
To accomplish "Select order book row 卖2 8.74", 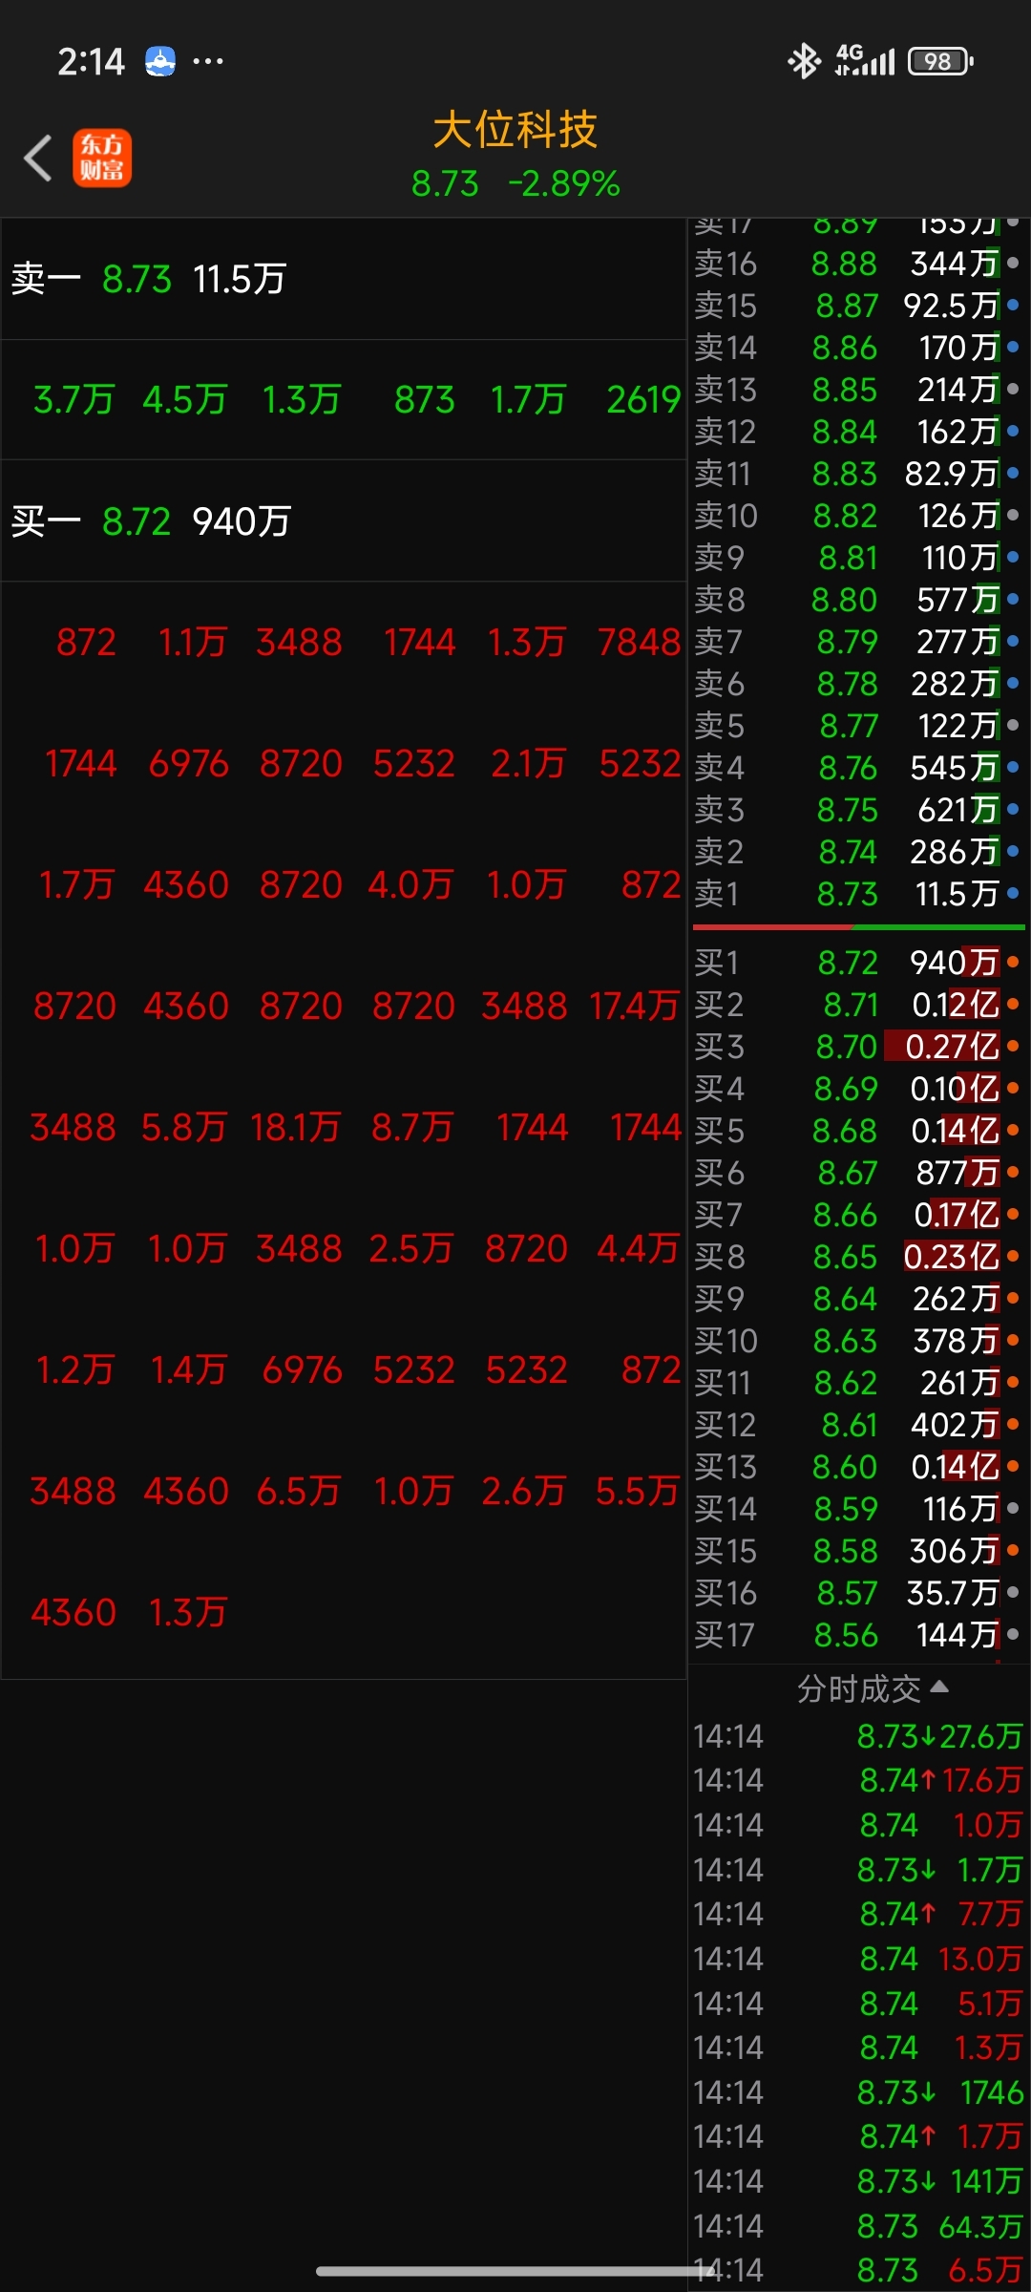I will [x=857, y=851].
